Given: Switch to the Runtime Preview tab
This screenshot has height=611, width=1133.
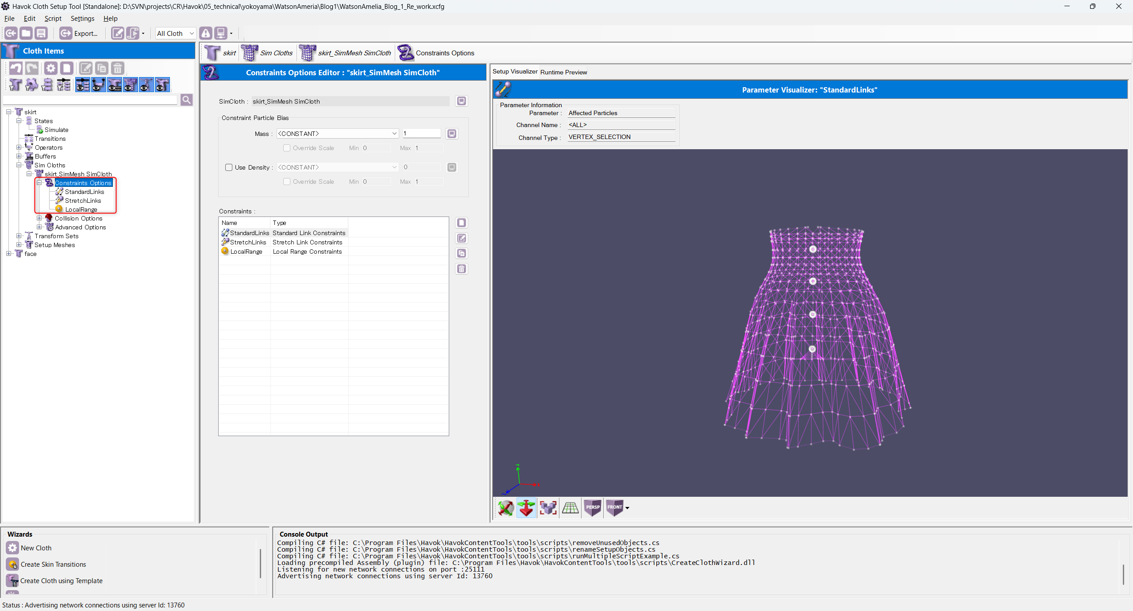Looking at the screenshot, I should 563,72.
